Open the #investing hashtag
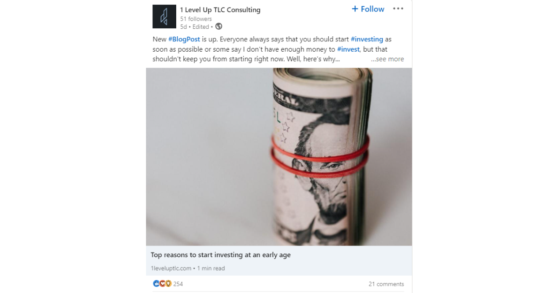This screenshot has width=558, height=293. (x=367, y=40)
